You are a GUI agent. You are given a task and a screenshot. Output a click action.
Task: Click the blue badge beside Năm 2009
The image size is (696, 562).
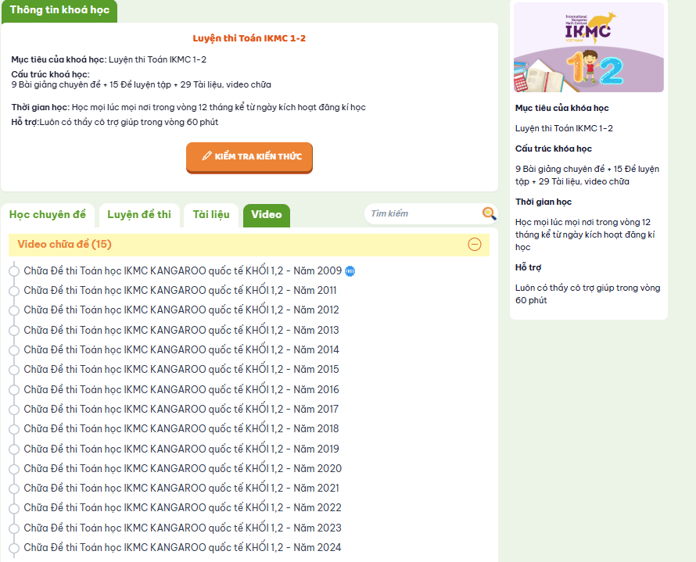coord(350,271)
